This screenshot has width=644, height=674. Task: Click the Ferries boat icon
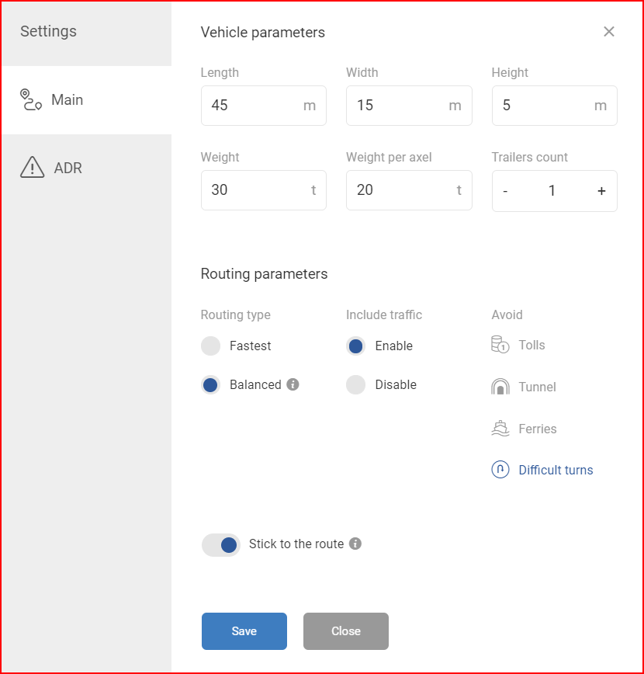click(x=500, y=429)
